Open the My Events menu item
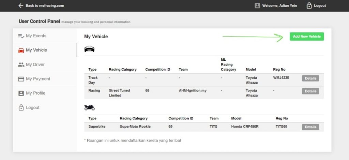The image size is (349, 160). click(36, 36)
